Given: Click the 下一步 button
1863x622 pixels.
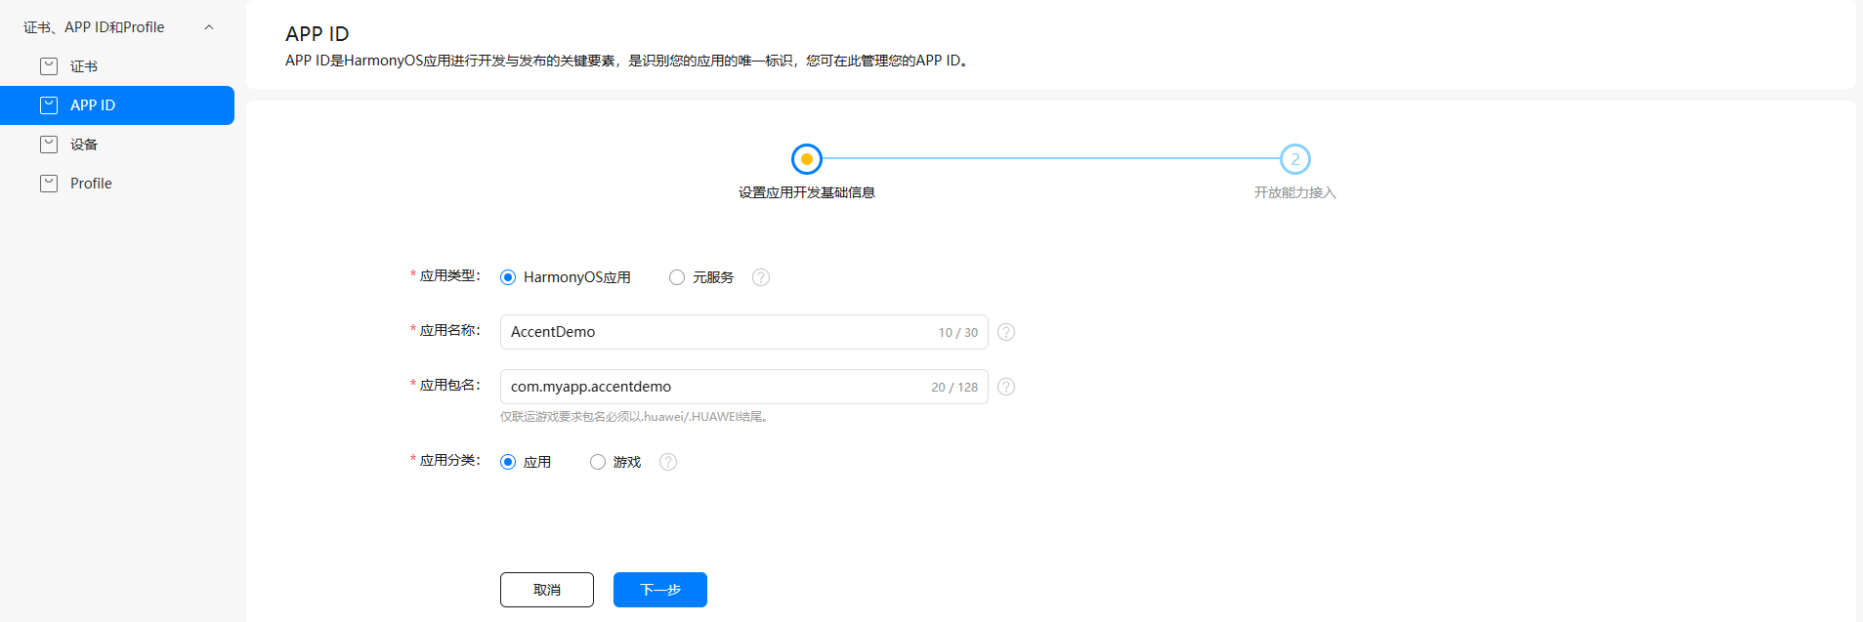Looking at the screenshot, I should coord(660,590).
